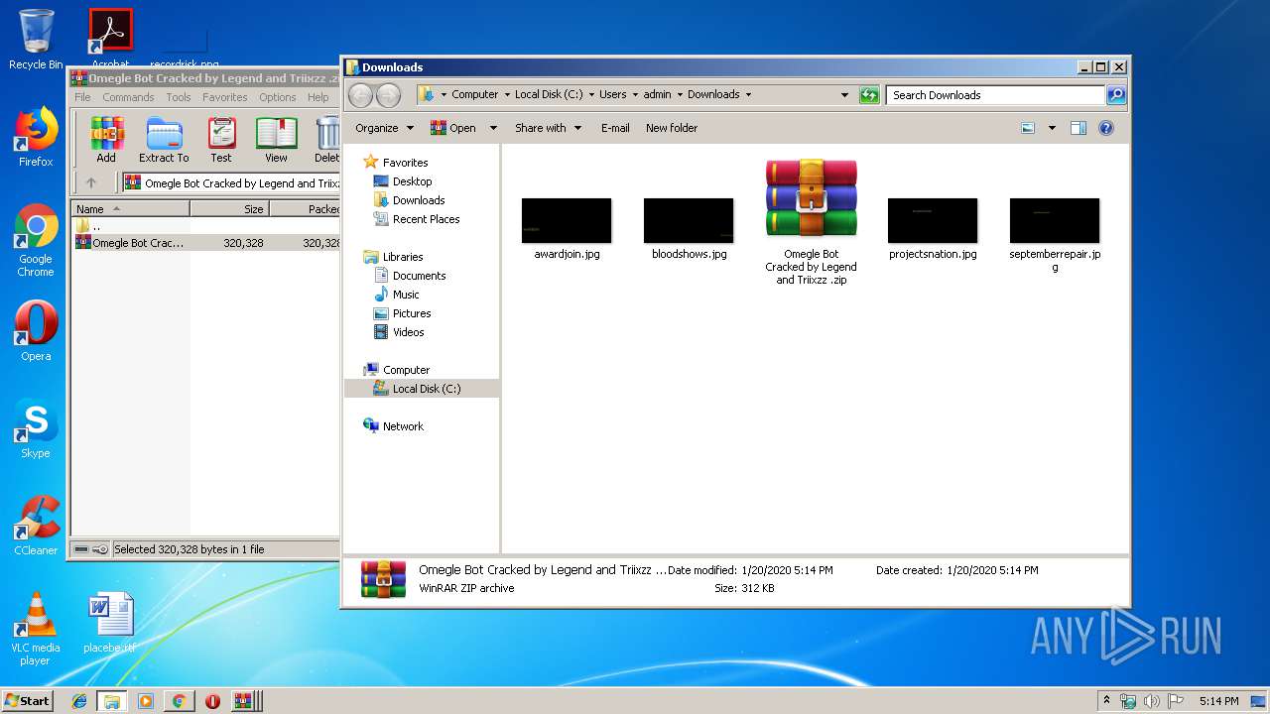This screenshot has height=714, width=1270.
Task: Refresh the Downloads folder view
Action: tap(869, 95)
